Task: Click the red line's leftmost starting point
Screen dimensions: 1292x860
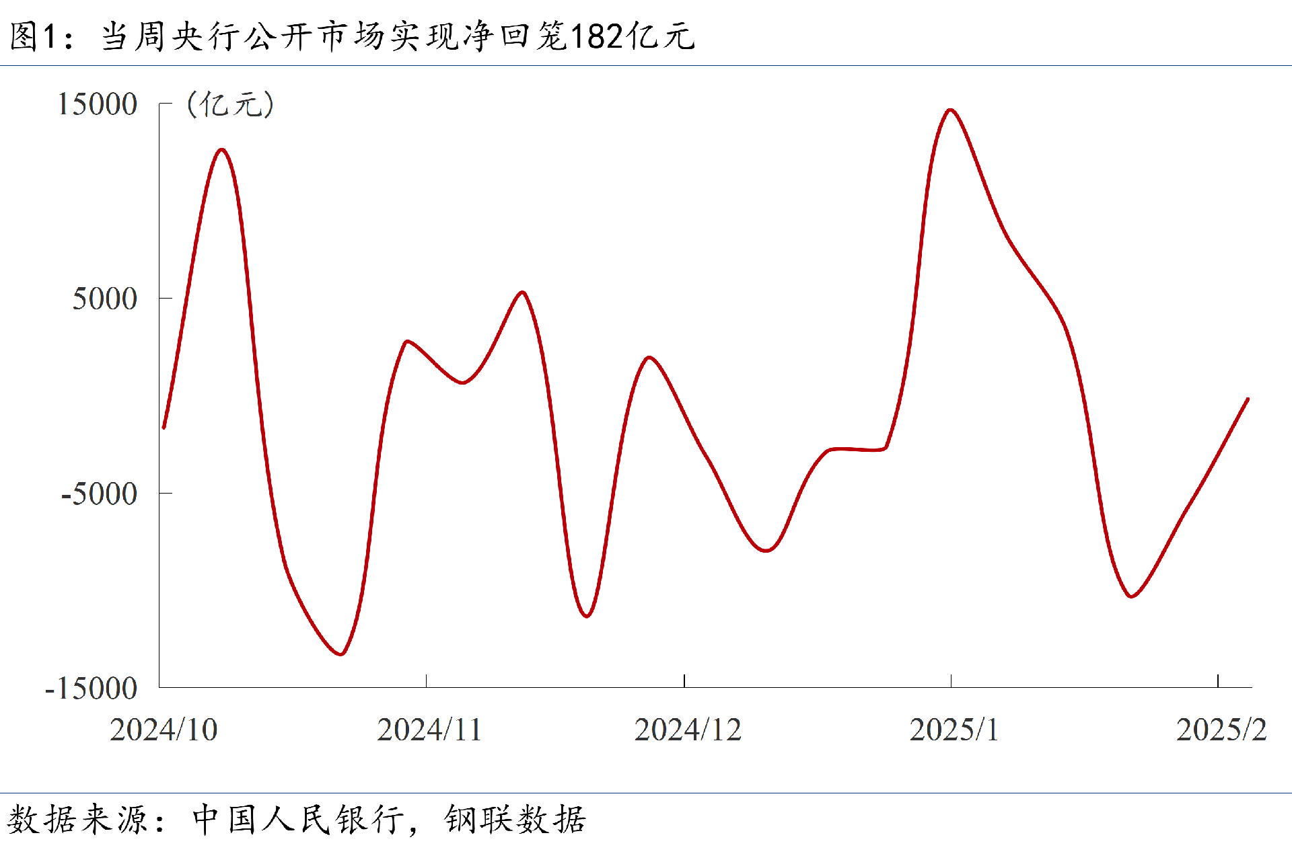Action: point(164,427)
